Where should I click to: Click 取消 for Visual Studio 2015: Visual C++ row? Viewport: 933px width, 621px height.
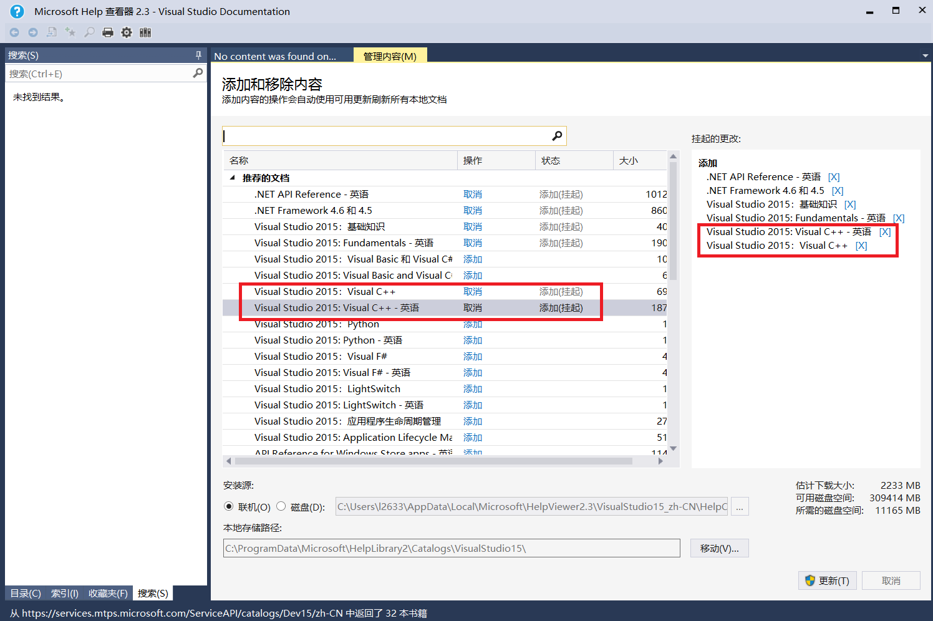tap(473, 292)
